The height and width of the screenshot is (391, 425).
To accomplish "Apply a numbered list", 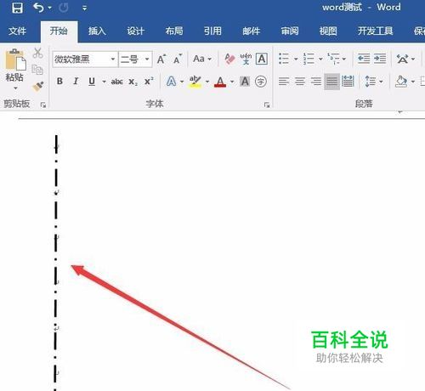I will pos(309,59).
